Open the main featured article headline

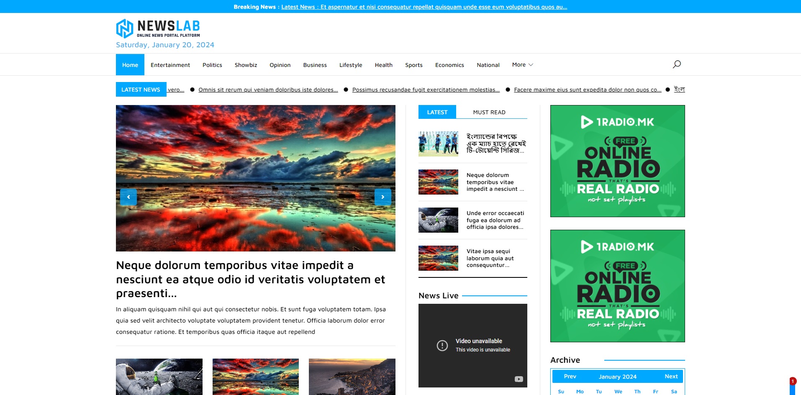(250, 279)
